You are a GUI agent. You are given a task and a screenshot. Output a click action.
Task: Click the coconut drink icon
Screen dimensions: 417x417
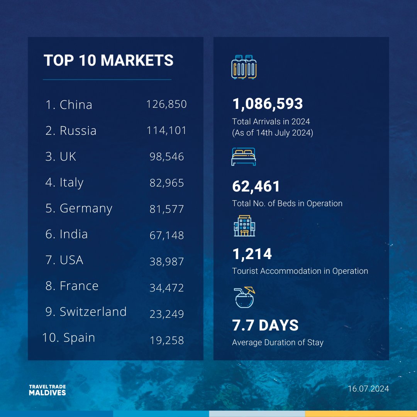click(244, 297)
